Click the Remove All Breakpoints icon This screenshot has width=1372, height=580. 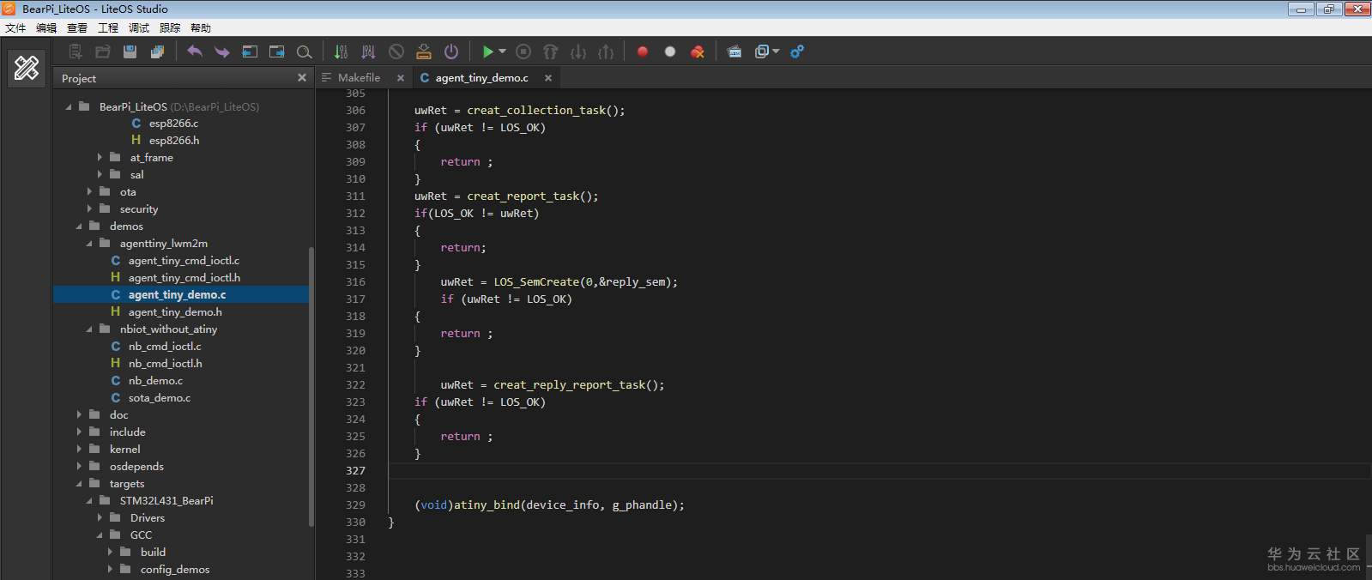(x=698, y=51)
